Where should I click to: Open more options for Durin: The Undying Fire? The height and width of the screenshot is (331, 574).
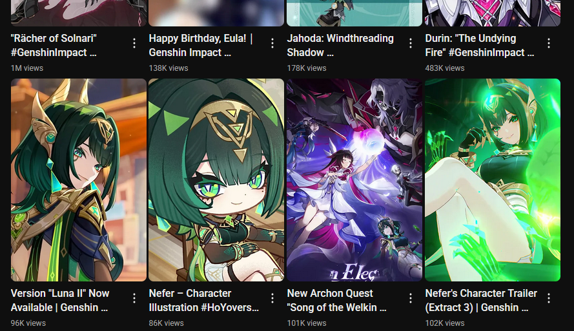tap(549, 43)
